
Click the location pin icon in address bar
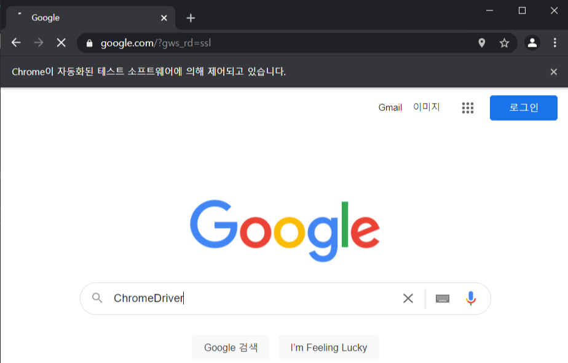481,43
